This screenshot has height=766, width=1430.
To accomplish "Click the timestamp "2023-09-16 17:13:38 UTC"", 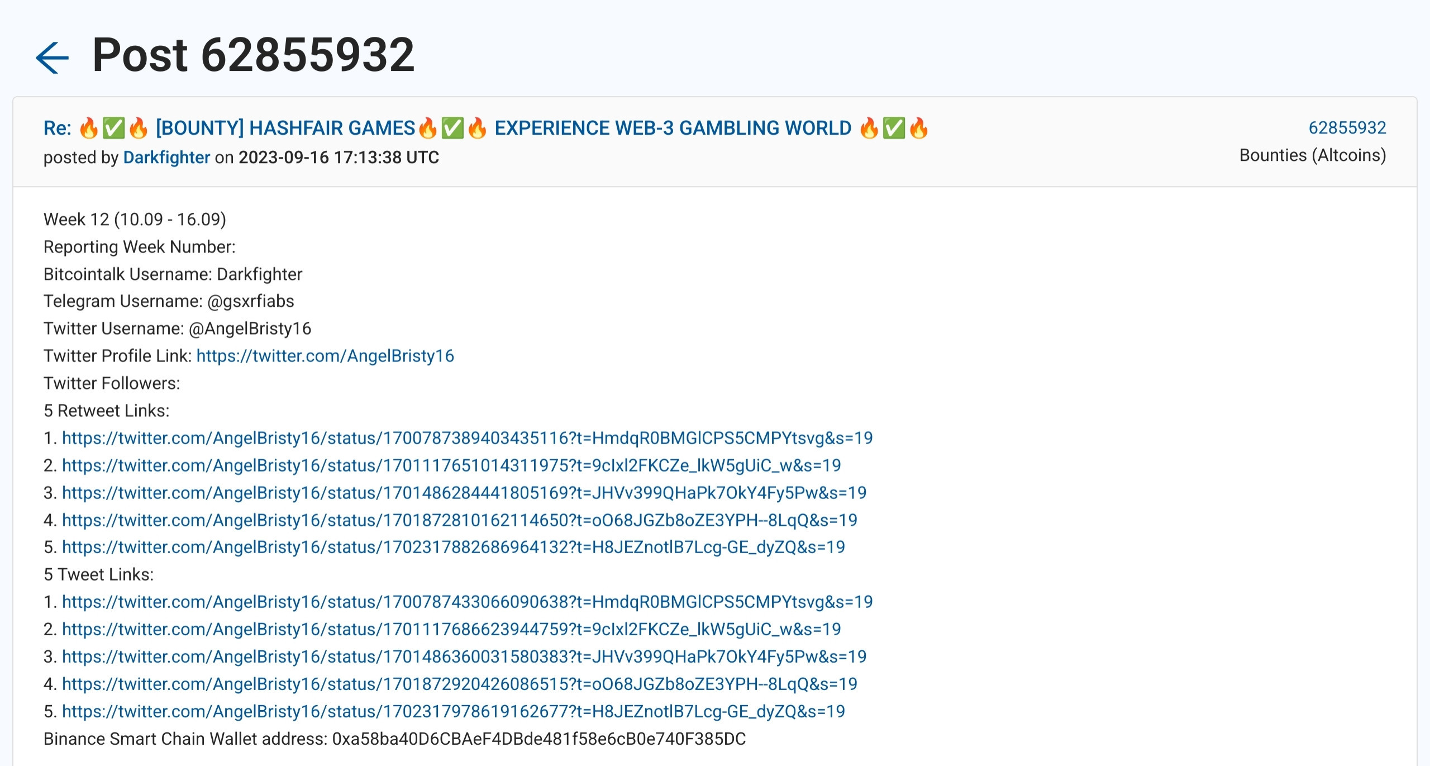I will (x=339, y=158).
